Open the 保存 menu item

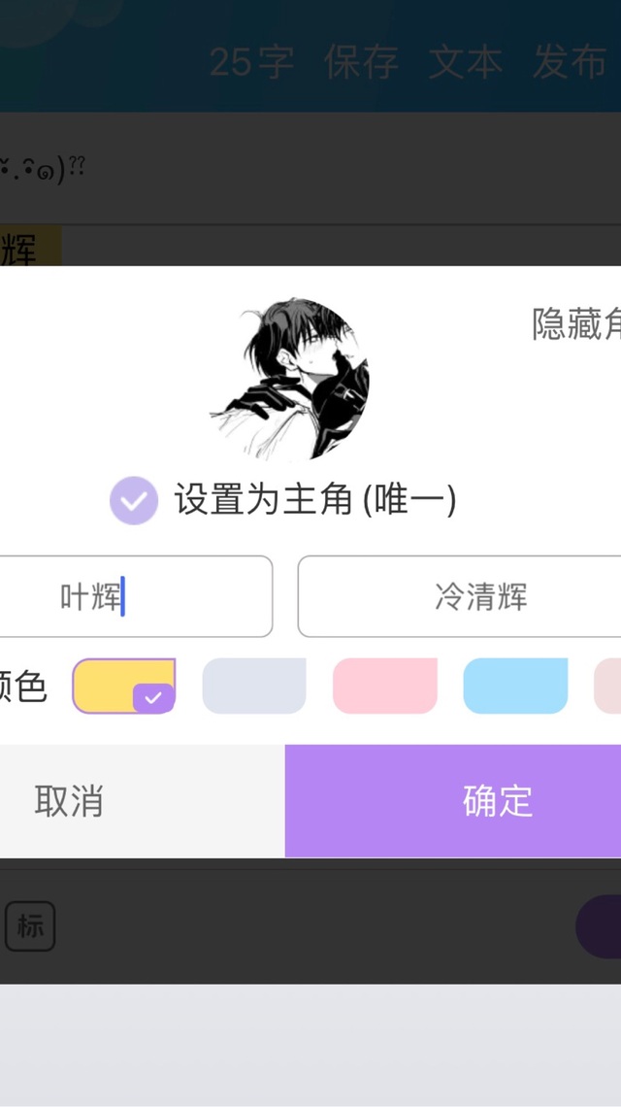click(x=361, y=62)
